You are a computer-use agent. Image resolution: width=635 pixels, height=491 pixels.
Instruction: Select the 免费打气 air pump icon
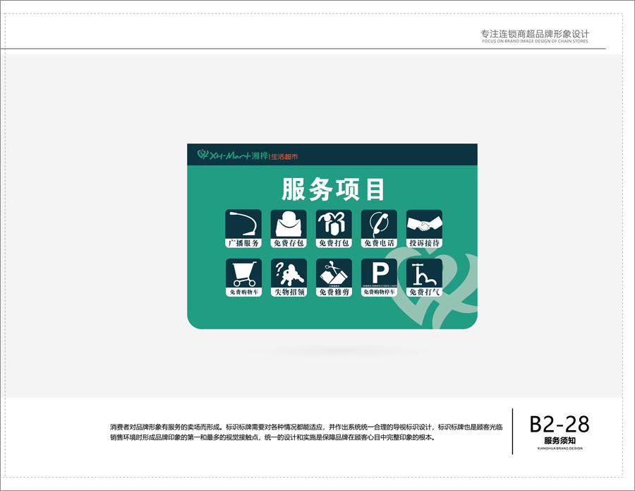(425, 278)
